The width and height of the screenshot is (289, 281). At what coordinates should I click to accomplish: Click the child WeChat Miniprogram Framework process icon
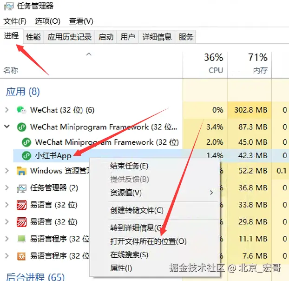(26, 142)
